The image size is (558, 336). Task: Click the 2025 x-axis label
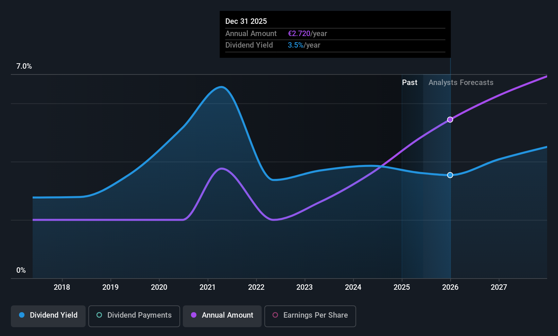click(x=402, y=287)
